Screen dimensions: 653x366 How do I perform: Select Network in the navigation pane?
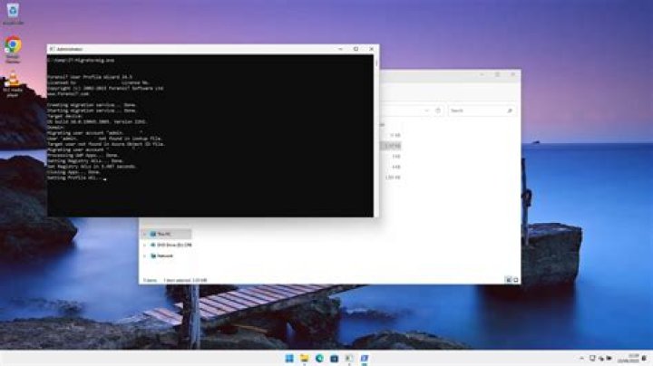[165, 255]
